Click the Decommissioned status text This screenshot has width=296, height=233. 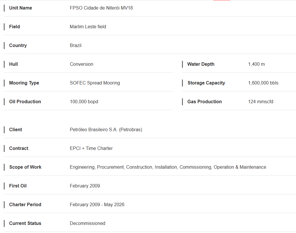(x=87, y=223)
